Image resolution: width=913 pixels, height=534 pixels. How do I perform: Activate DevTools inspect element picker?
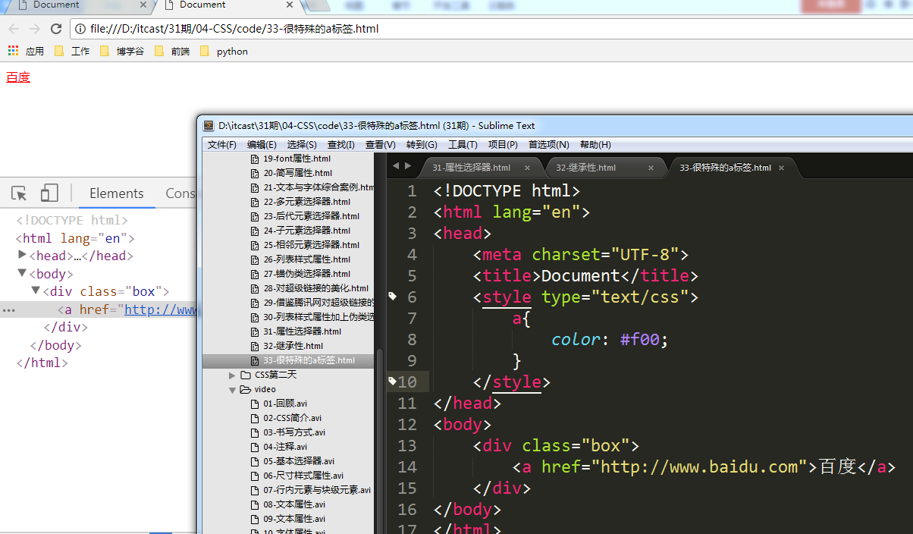click(20, 193)
